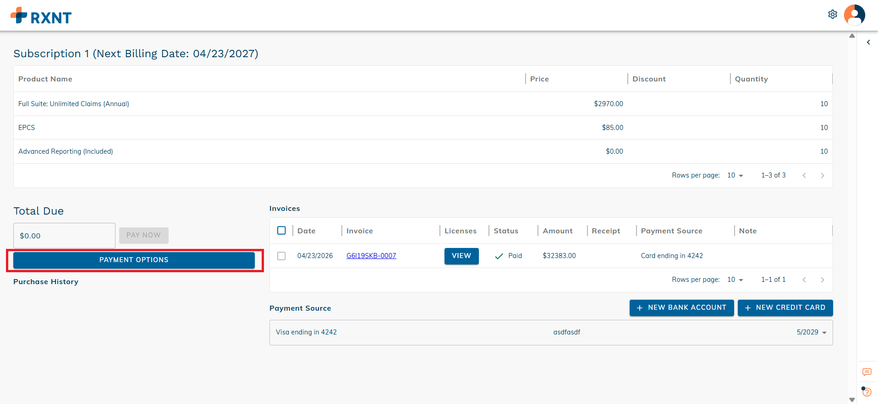The height and width of the screenshot is (404, 878).
Task: Sort by Quantity column header
Action: click(752, 79)
